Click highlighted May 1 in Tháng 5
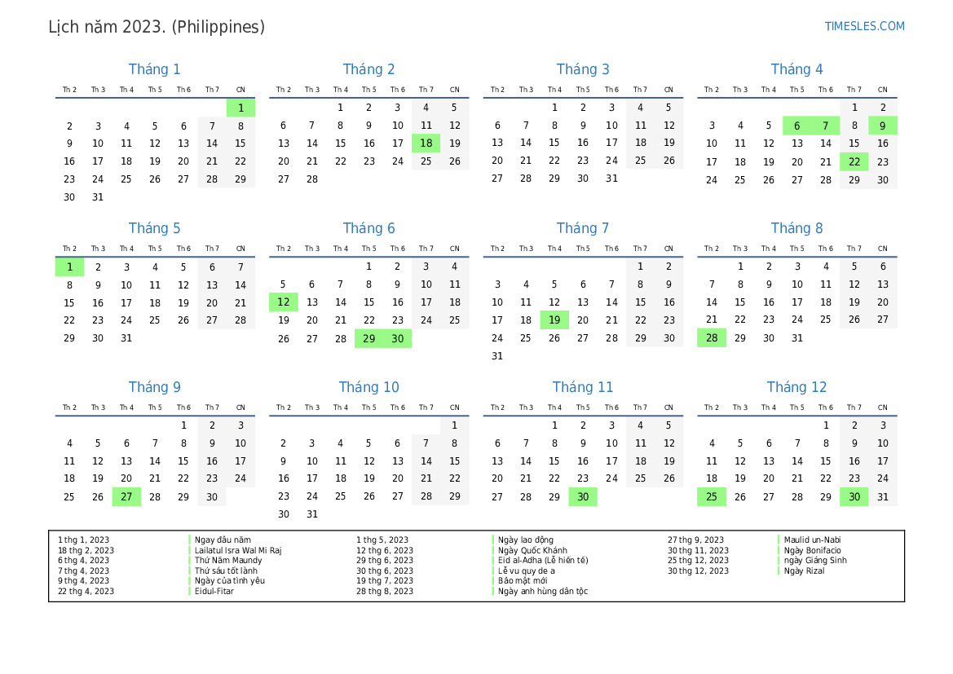This screenshot has width=953, height=674. pyautogui.click(x=69, y=267)
